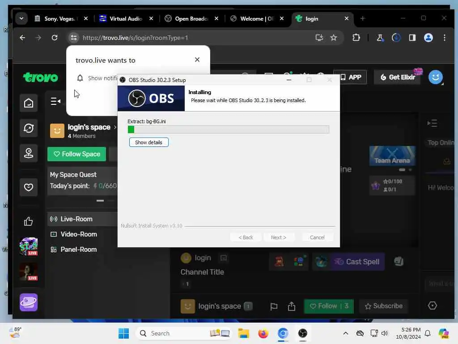This screenshot has width=458, height=344.
Task: Click the install app icon in address bar
Action: coord(319,38)
